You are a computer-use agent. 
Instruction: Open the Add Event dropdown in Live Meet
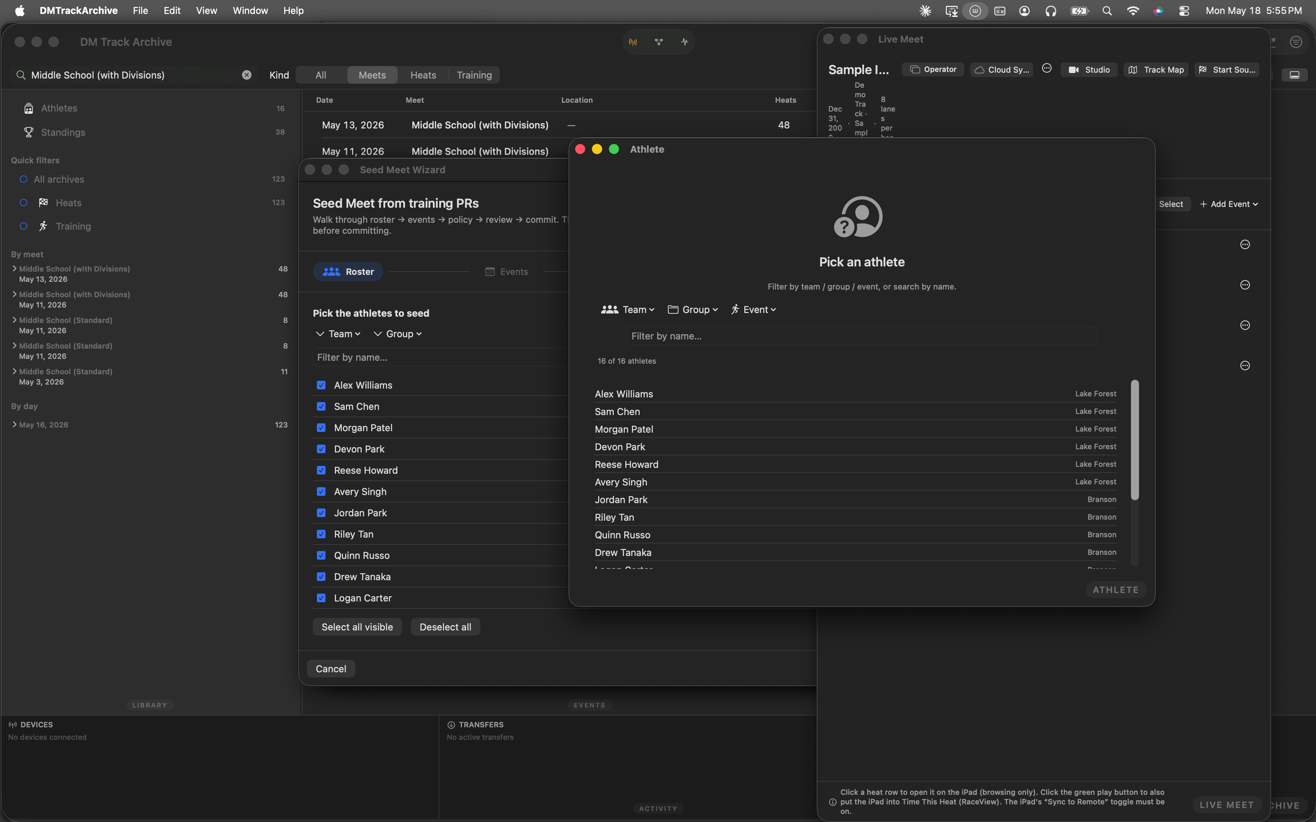[1229, 204]
